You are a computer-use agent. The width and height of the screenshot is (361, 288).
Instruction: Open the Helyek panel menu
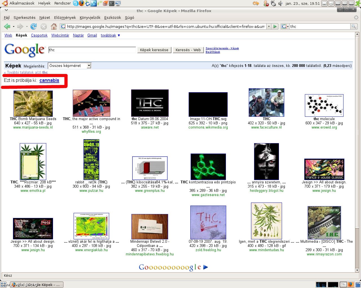click(44, 3)
